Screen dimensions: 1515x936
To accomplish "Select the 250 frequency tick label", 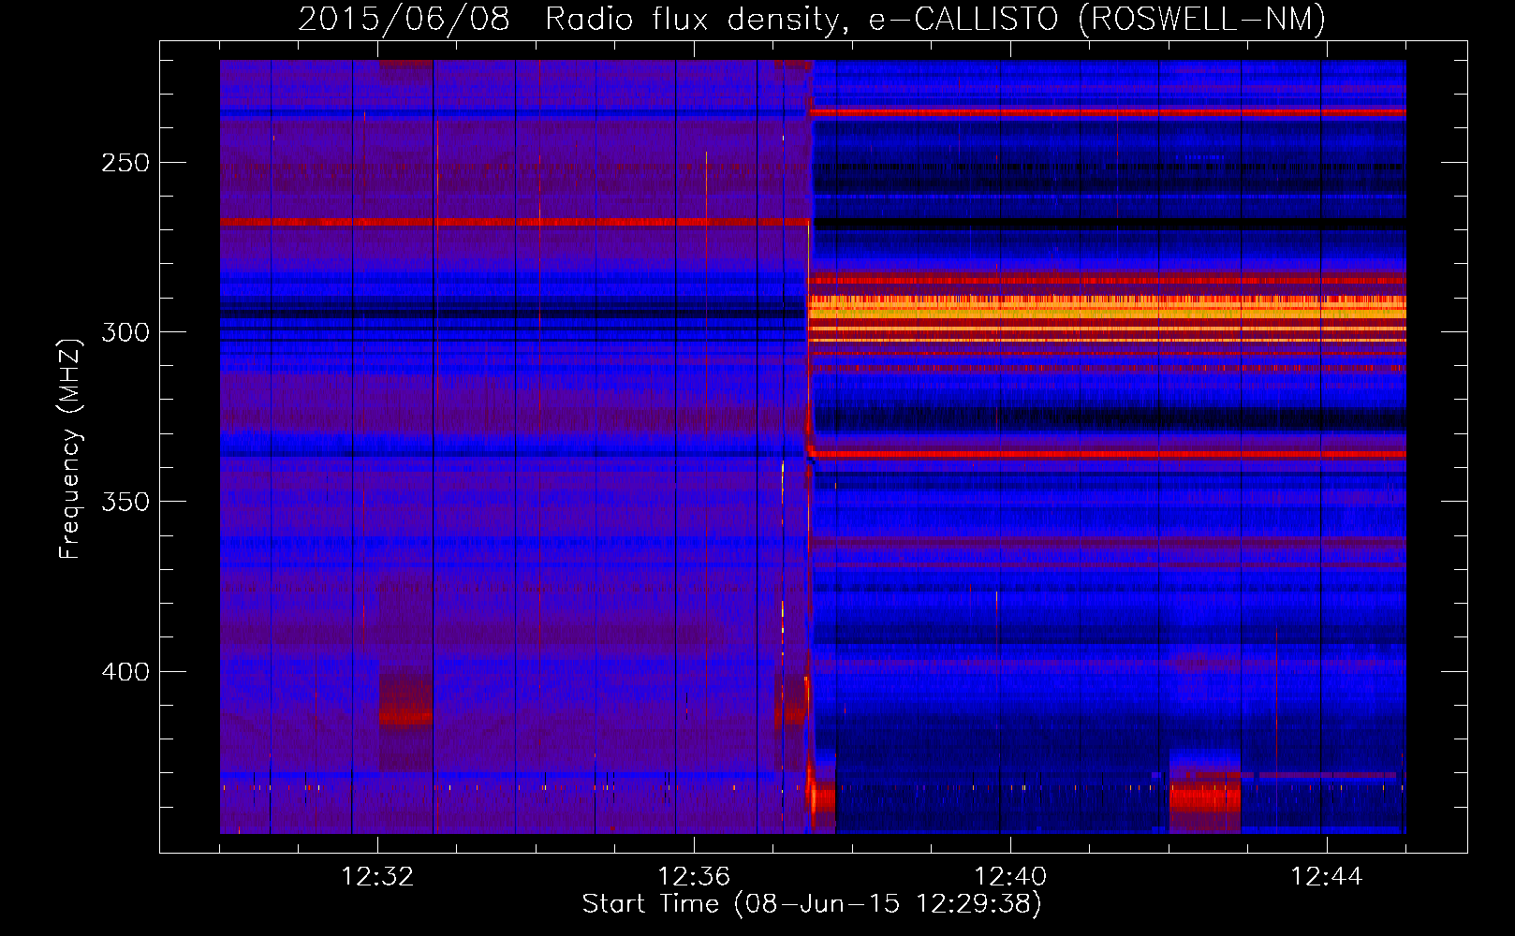I will coord(125,163).
